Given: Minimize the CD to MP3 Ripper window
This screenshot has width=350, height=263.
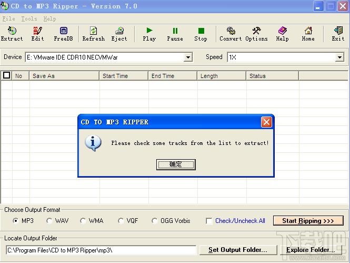Looking at the screenshot, I should 318,6.
